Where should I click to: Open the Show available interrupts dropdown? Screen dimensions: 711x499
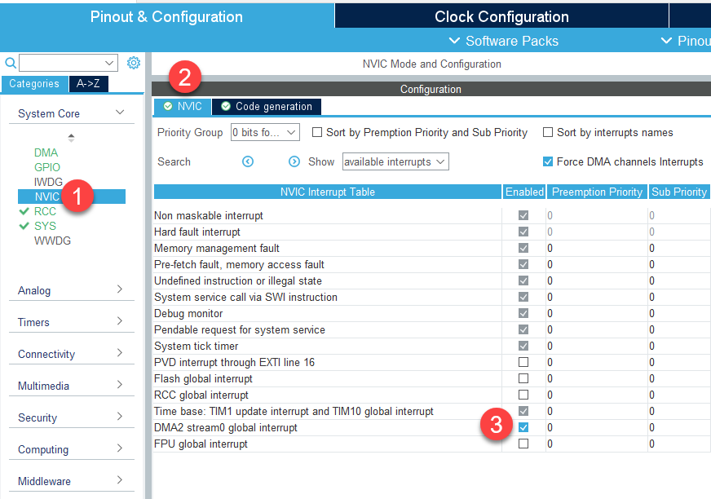pyautogui.click(x=395, y=161)
